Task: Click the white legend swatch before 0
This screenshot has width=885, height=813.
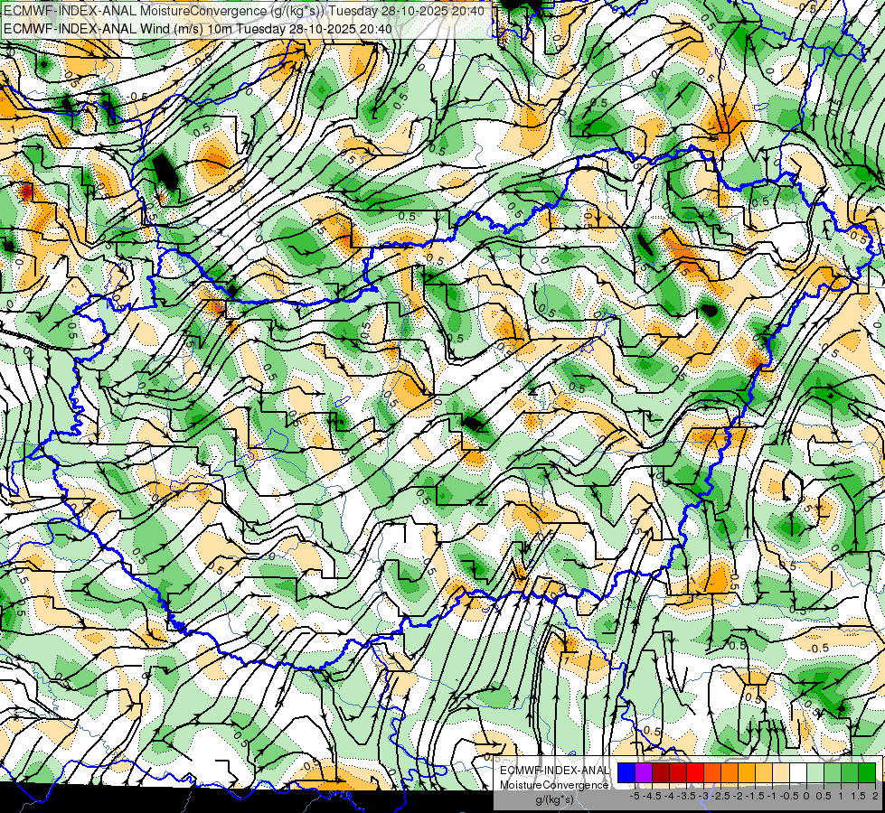Action: [x=797, y=773]
